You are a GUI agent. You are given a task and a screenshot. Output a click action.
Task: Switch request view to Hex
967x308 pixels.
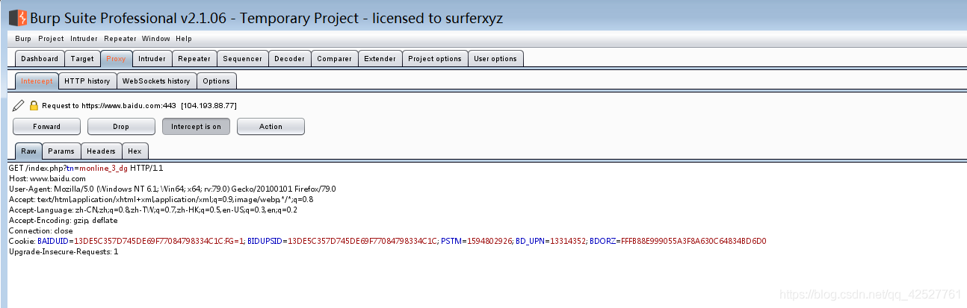pyautogui.click(x=135, y=151)
